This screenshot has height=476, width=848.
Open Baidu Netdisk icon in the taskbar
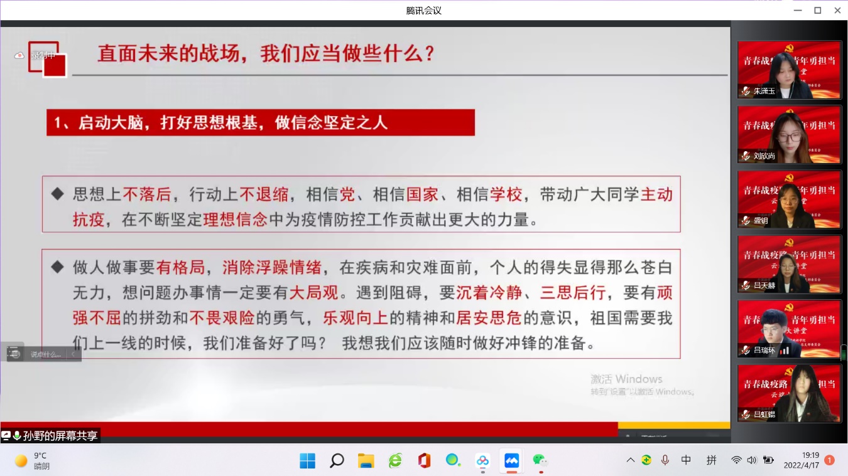tap(482, 461)
